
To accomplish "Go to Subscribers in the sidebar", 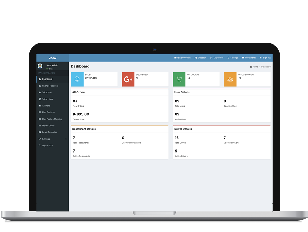I will tap(47, 99).
